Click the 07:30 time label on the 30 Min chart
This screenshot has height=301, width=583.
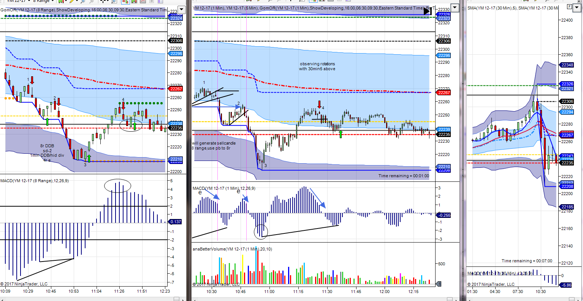(518, 292)
